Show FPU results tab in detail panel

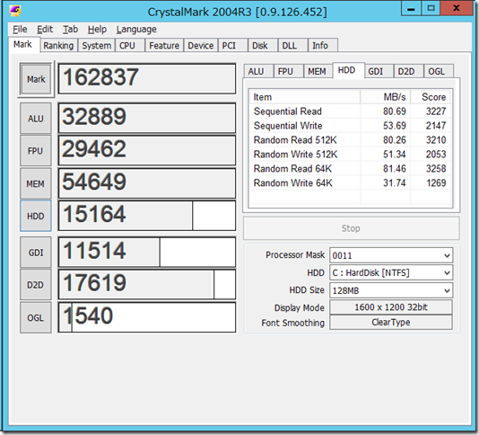(x=288, y=71)
